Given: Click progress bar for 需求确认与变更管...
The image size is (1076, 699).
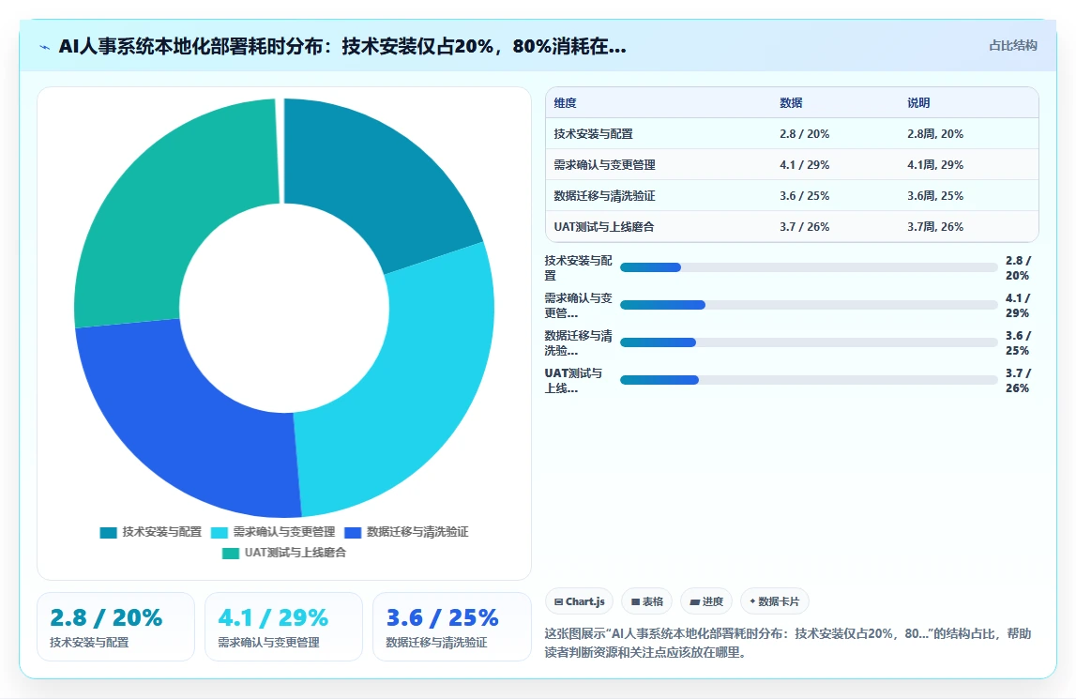Looking at the screenshot, I should pyautogui.click(x=809, y=305).
